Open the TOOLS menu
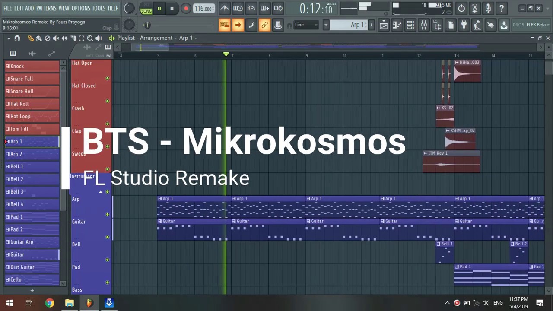 click(99, 8)
